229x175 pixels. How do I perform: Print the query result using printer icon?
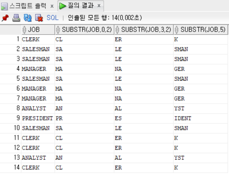coord(16,18)
